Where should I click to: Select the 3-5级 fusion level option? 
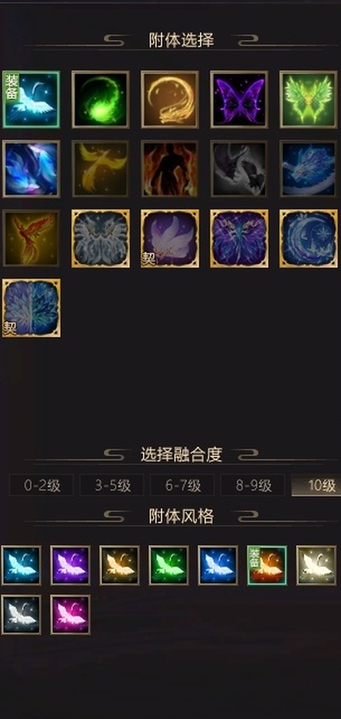112,486
